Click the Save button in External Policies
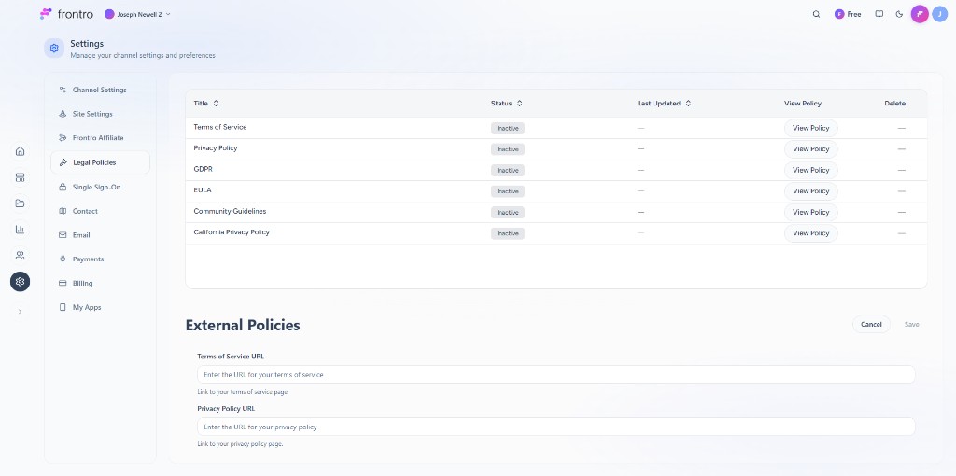Image resolution: width=956 pixels, height=476 pixels. pyautogui.click(x=911, y=324)
